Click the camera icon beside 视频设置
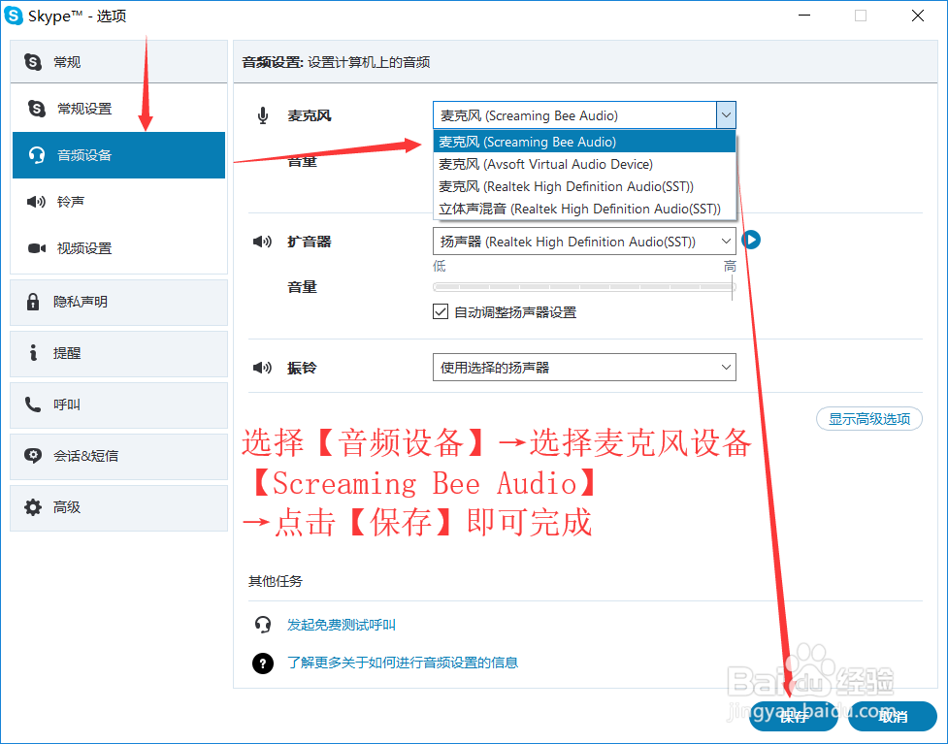This screenshot has width=948, height=744. tap(37, 248)
